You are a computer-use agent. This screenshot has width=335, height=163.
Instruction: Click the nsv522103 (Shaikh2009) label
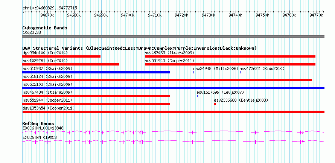(47, 84)
